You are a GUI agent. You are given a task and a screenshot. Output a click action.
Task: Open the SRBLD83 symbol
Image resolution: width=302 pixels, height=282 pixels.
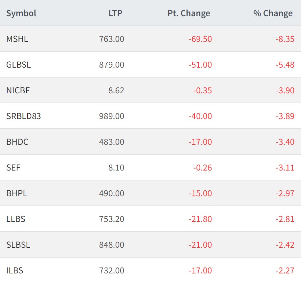pyautogui.click(x=23, y=116)
